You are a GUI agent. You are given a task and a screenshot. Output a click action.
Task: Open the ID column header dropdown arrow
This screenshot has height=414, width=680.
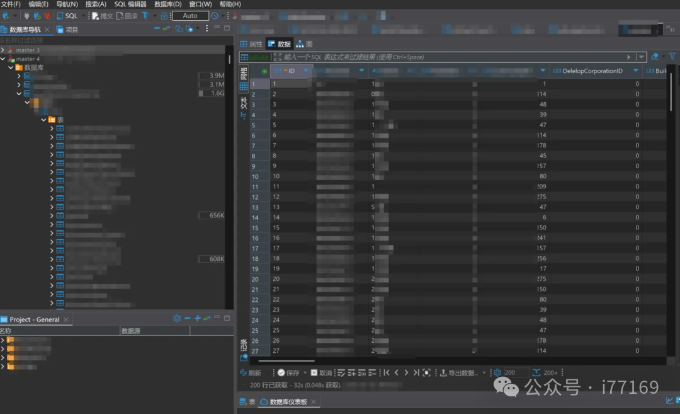tap(306, 71)
